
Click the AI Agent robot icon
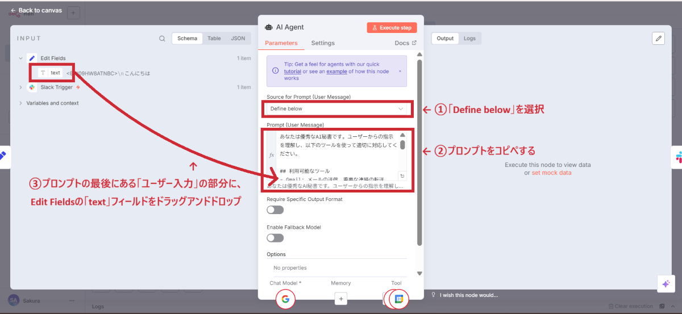pyautogui.click(x=269, y=27)
